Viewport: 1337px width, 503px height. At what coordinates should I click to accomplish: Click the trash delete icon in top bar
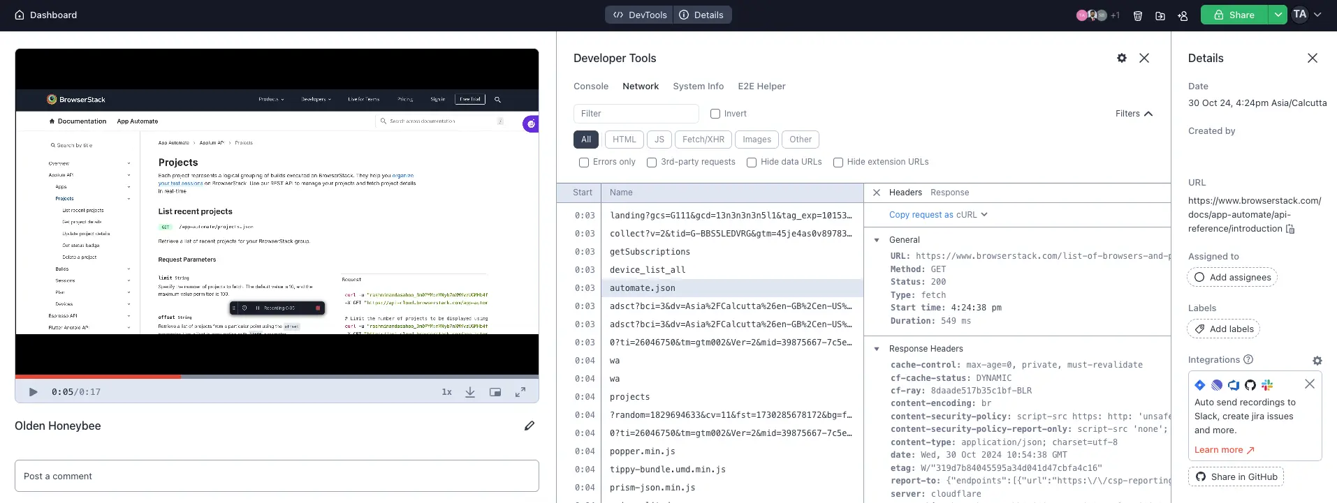[x=1138, y=15]
